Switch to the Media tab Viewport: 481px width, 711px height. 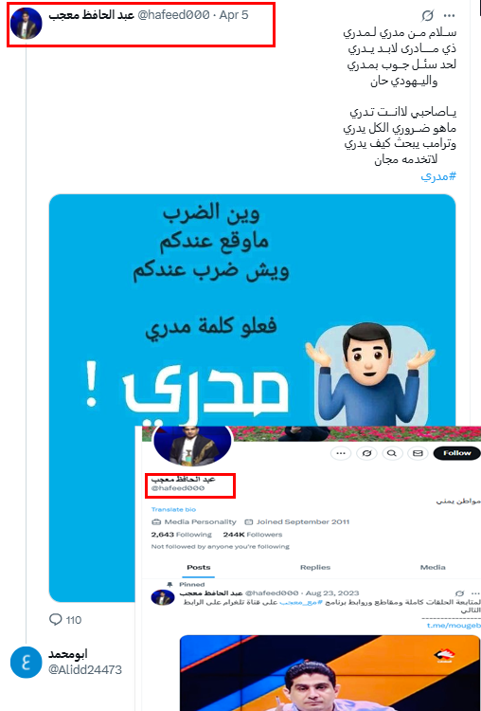click(433, 567)
